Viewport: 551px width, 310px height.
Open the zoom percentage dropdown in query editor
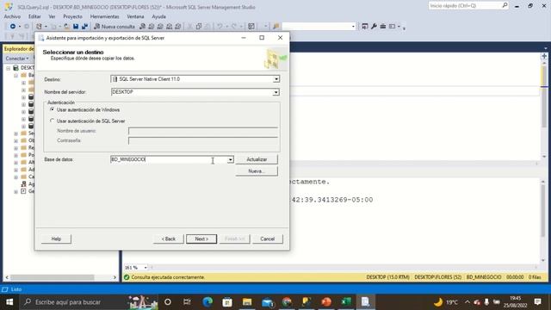coord(145,268)
